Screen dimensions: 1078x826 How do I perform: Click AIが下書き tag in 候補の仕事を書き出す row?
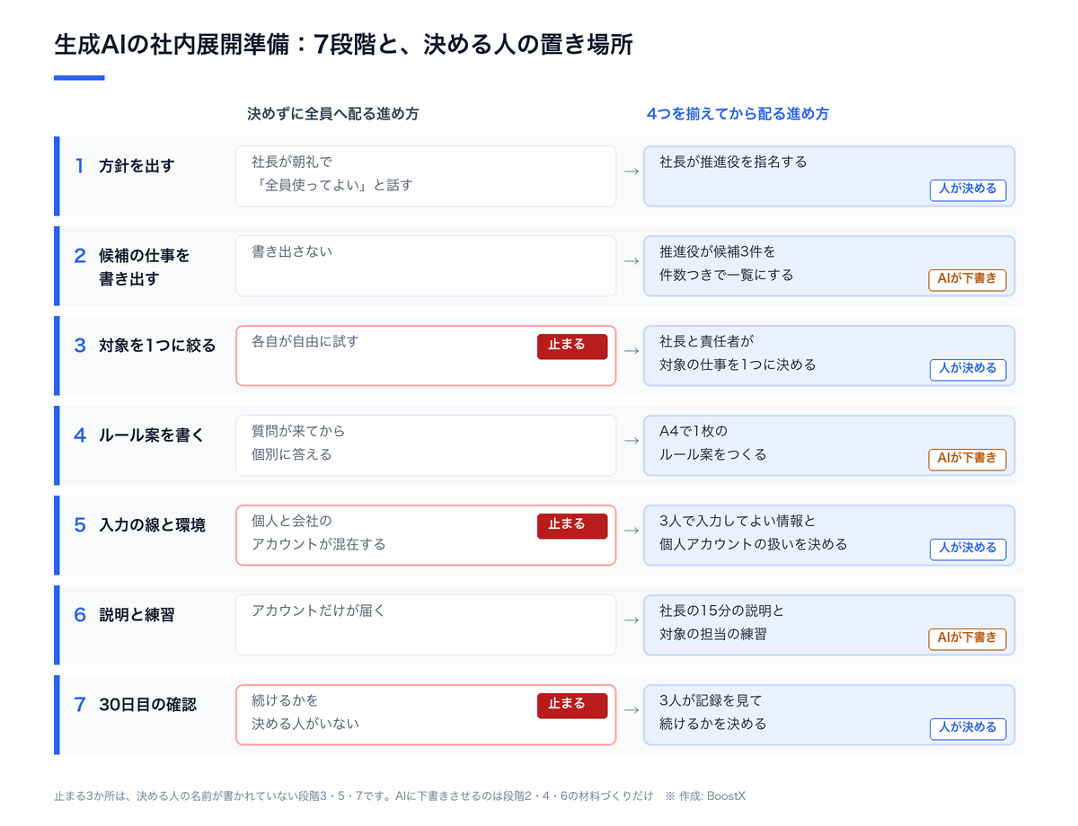(x=968, y=279)
